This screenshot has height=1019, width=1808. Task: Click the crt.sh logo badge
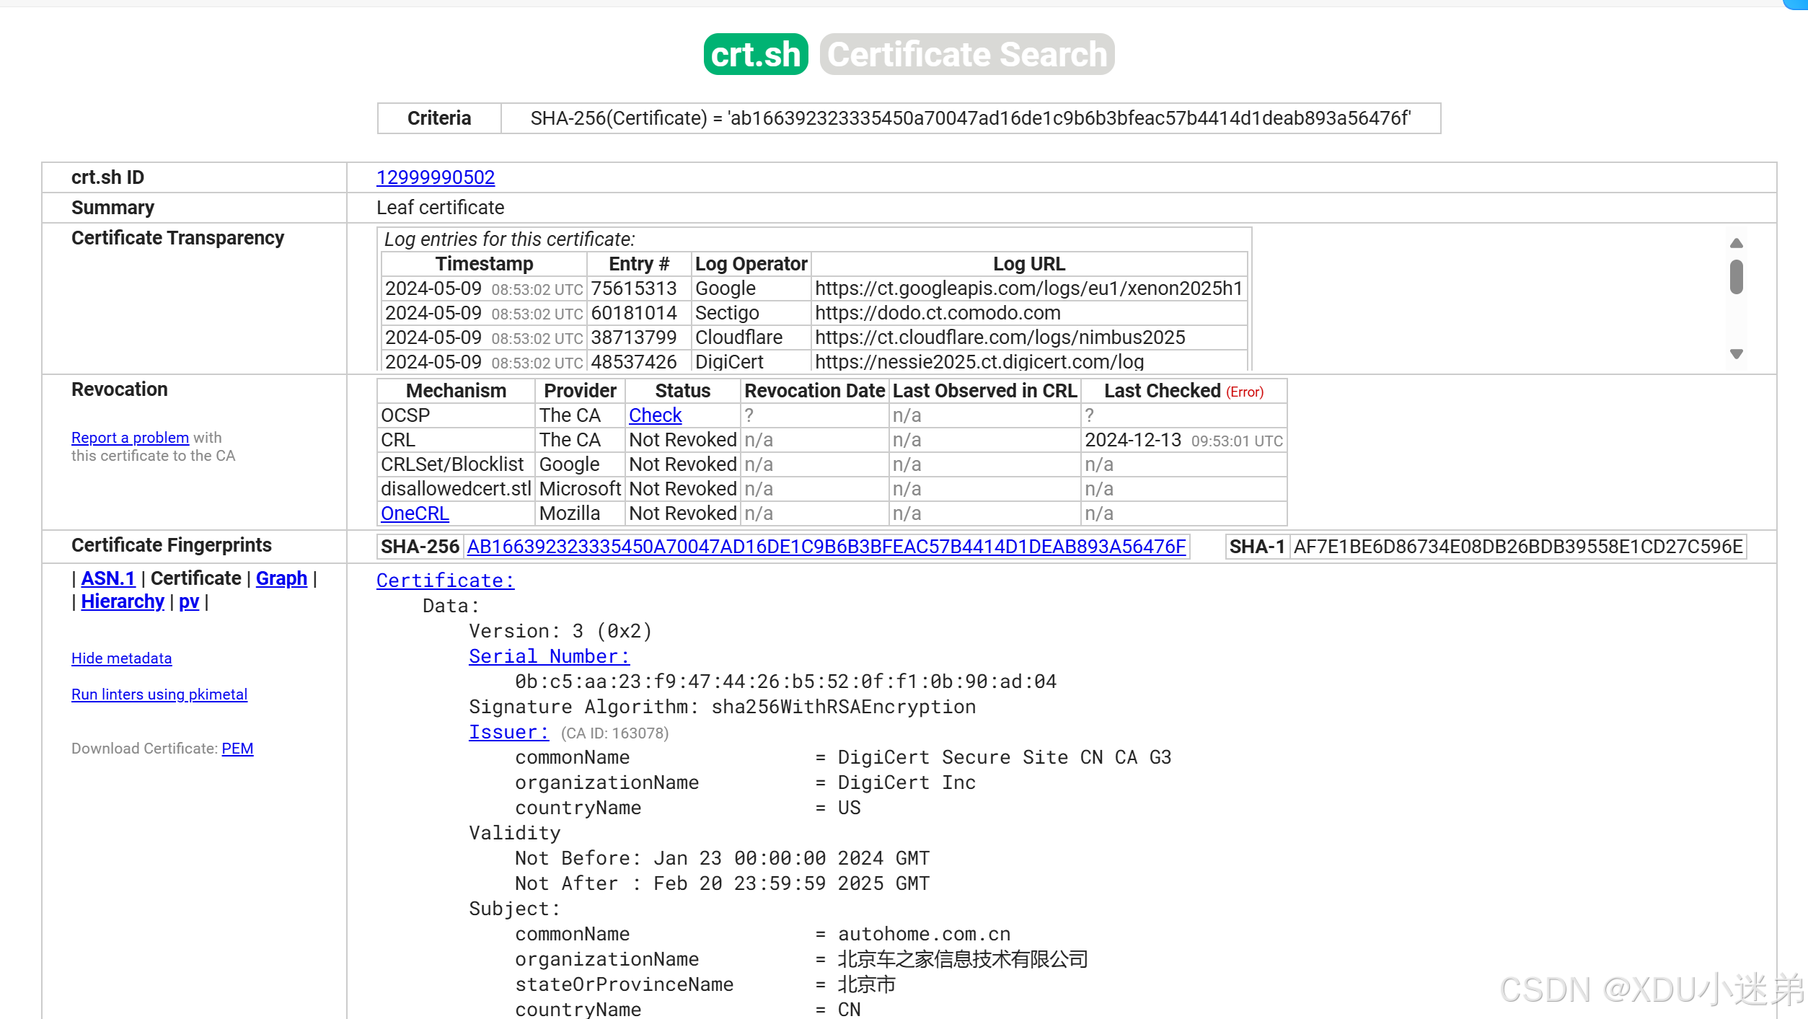pyautogui.click(x=755, y=54)
